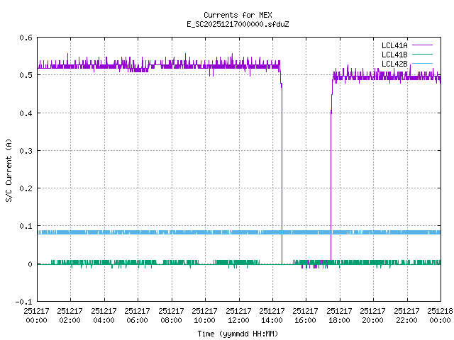Click the 251217 14:00 x-axis tick label
Viewport: 454px width, 340px height.
click(x=272, y=315)
